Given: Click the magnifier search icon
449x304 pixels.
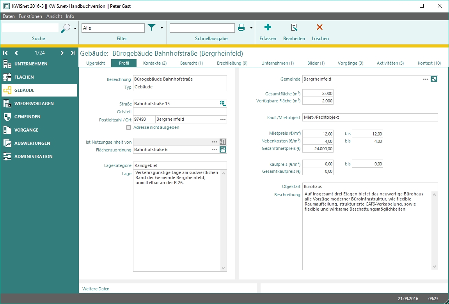Looking at the screenshot, I should coord(66,28).
